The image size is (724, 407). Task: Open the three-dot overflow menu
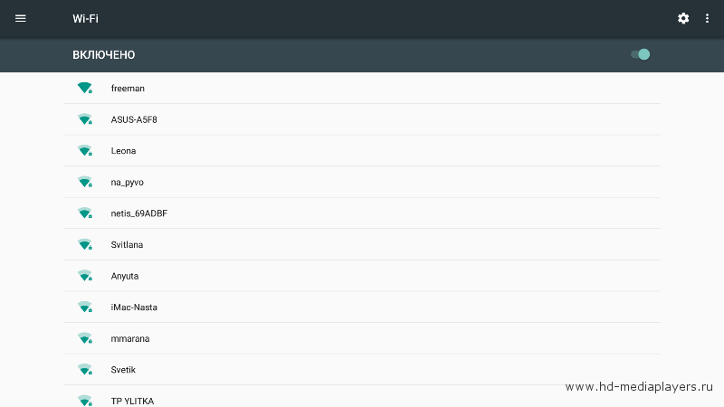[x=707, y=18]
